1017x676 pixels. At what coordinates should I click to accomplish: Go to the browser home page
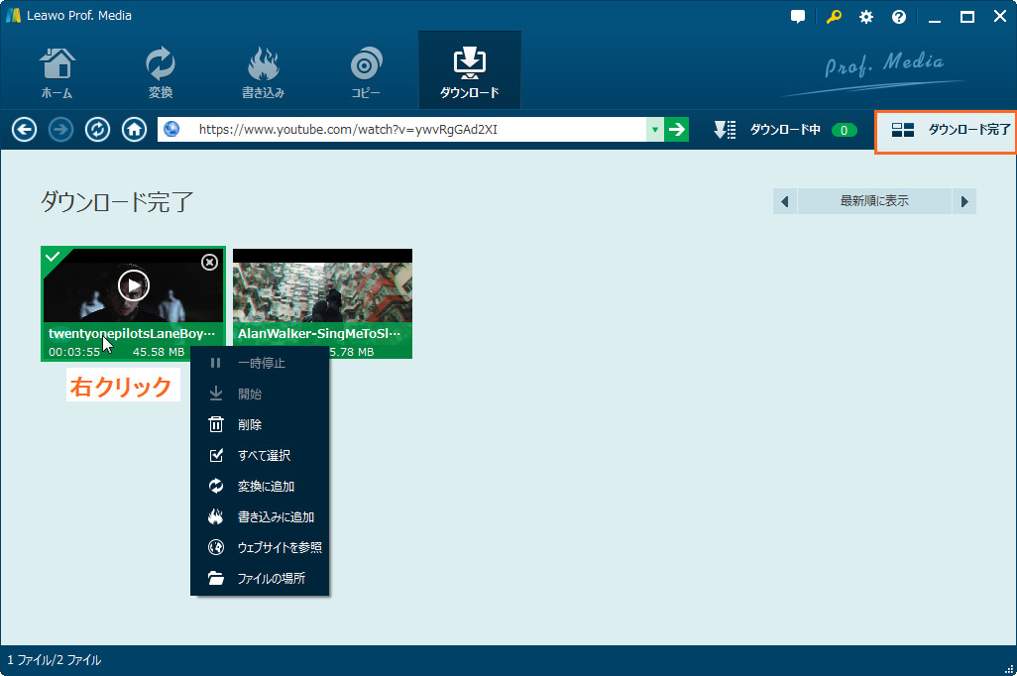(134, 130)
